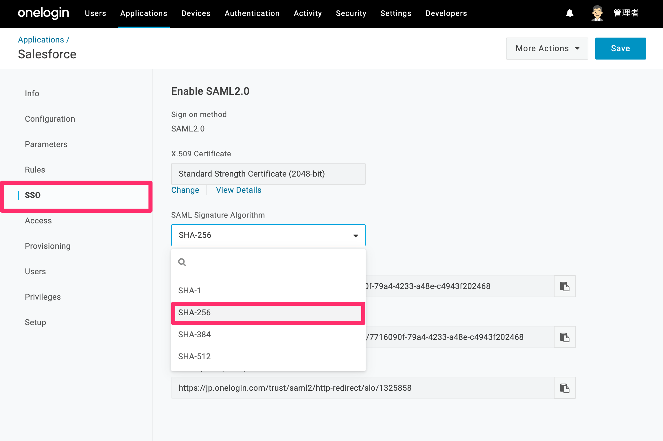This screenshot has height=441, width=663.
Task: Open the Configuration sidebar tab
Action: 50,119
